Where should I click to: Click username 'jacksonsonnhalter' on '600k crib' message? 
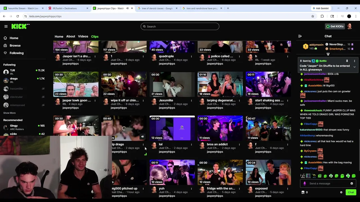315,74
